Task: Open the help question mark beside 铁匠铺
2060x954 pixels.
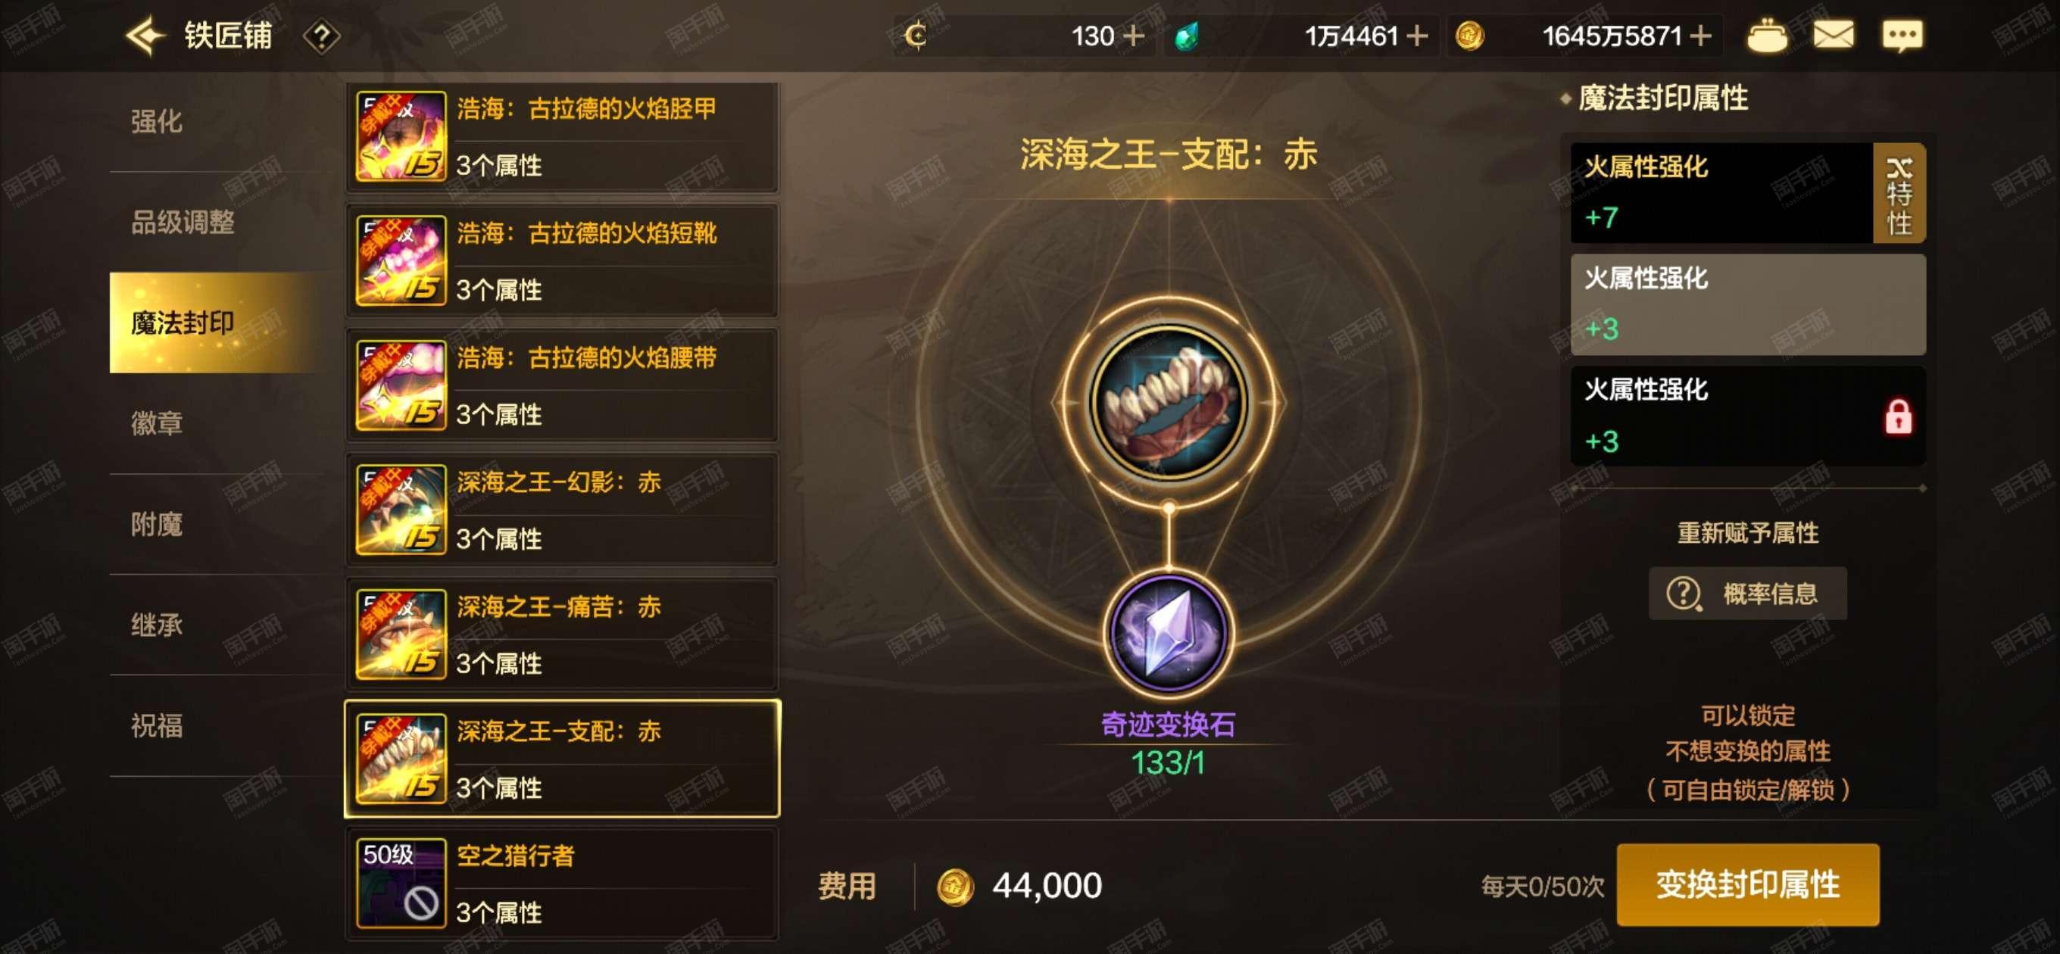Action: 321,37
